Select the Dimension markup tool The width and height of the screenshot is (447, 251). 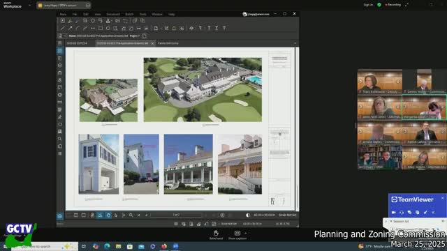click(x=93, y=28)
